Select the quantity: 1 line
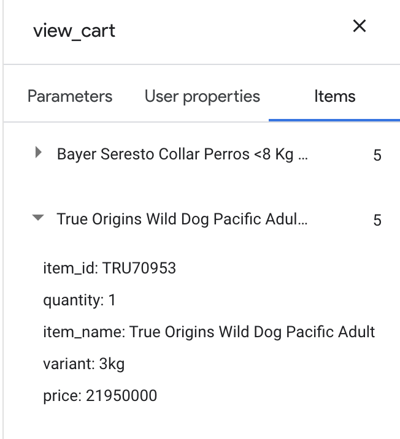The height and width of the screenshot is (439, 400). coord(79,300)
